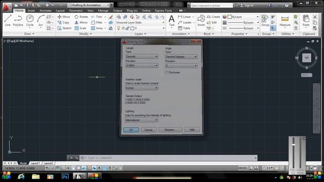Click OK in Drawing Units dialog
Viewport: 324px width, 182px height.
131,130
